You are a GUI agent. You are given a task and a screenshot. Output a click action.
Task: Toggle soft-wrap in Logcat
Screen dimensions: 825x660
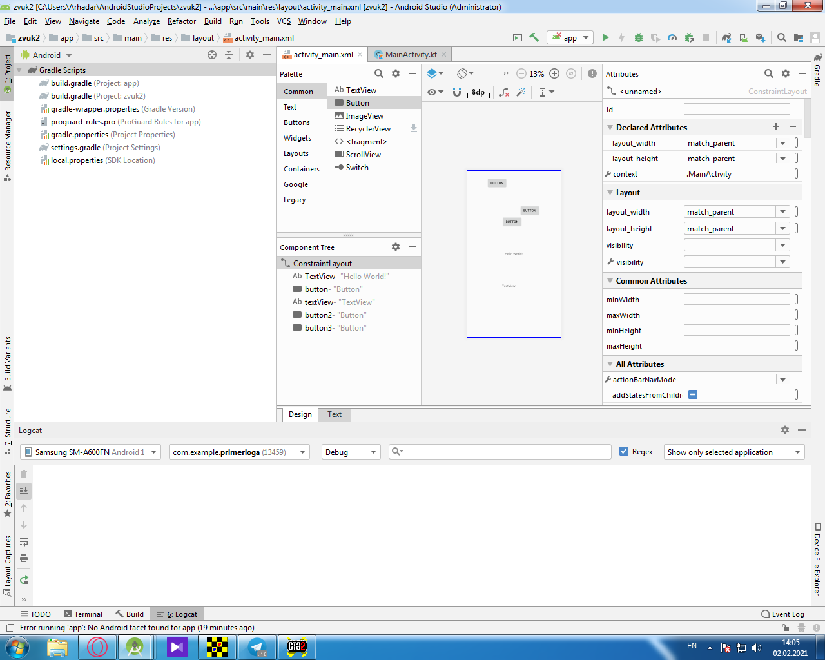[24, 541]
